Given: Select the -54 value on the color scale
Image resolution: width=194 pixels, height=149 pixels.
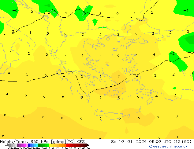Looking at the screenshot, I should [10, 148].
